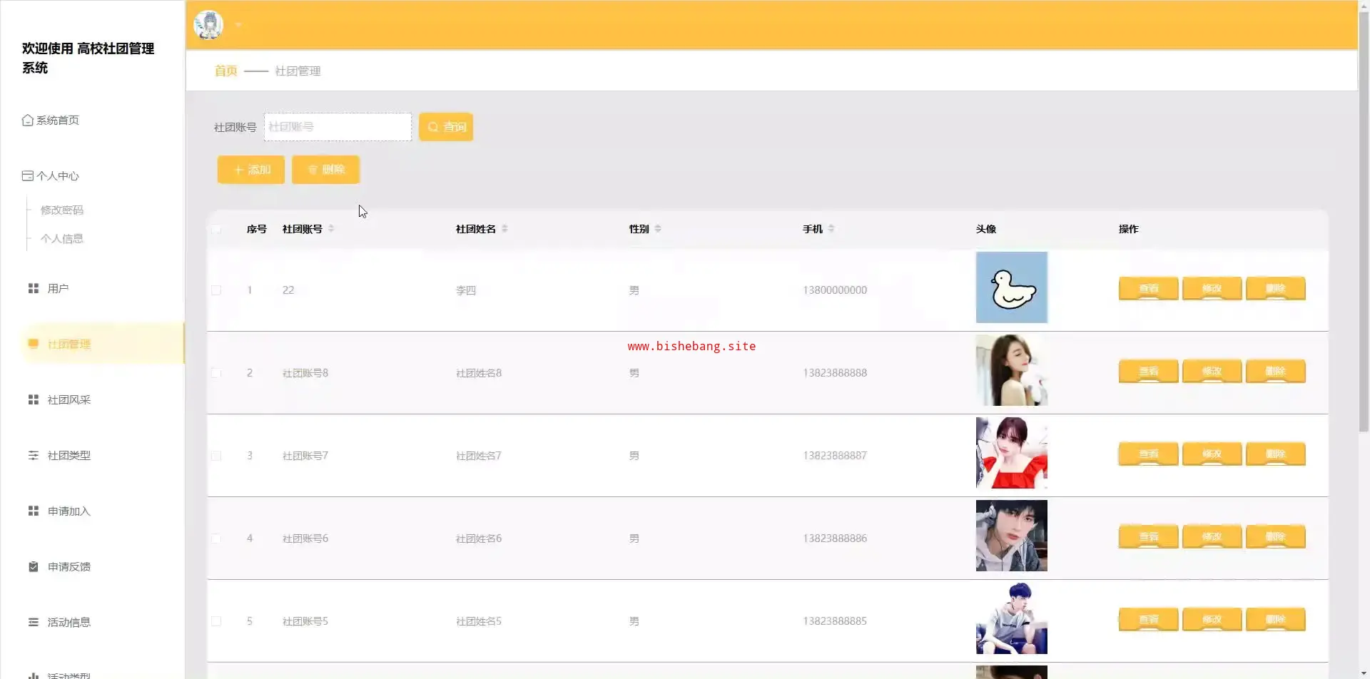Toggle the select-all checkbox in table header
The image size is (1370, 679).
[216, 229]
